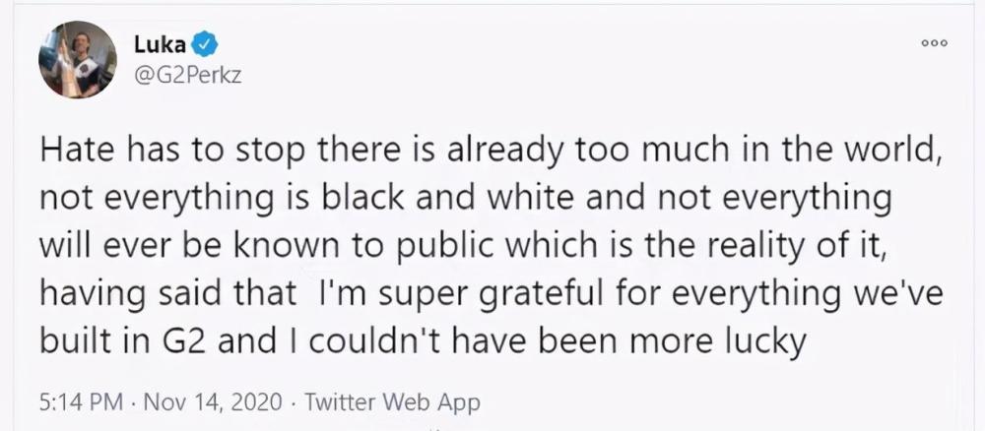Click the 5:14 PM timestamp
Image resolution: width=985 pixels, height=431 pixels.
[80, 402]
